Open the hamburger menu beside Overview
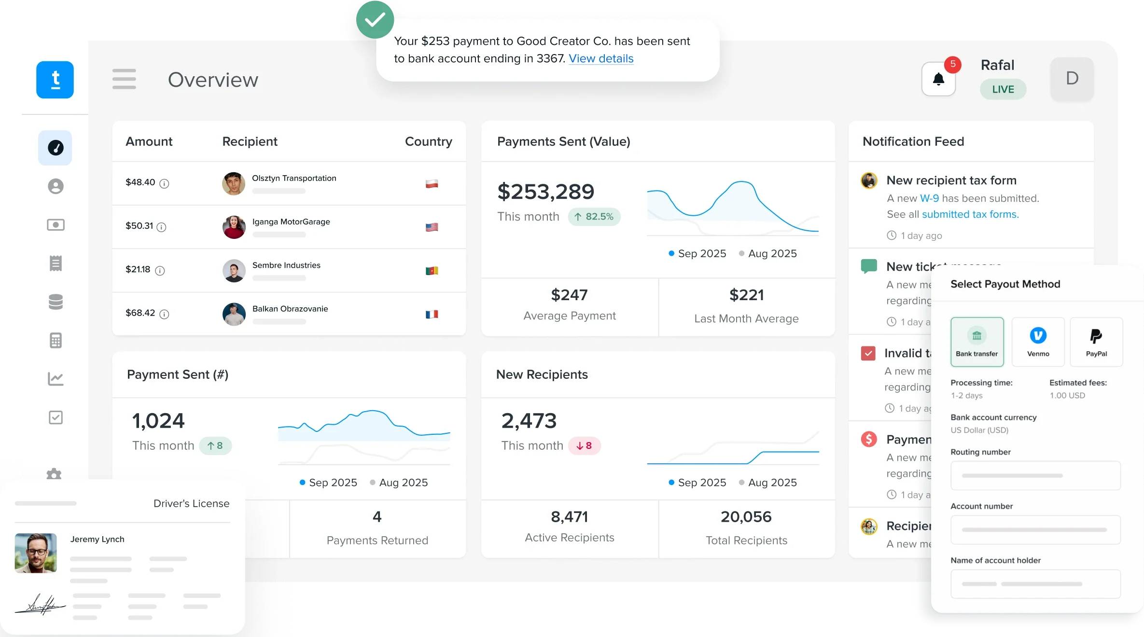Viewport: 1144px width, 637px height. 124,79
